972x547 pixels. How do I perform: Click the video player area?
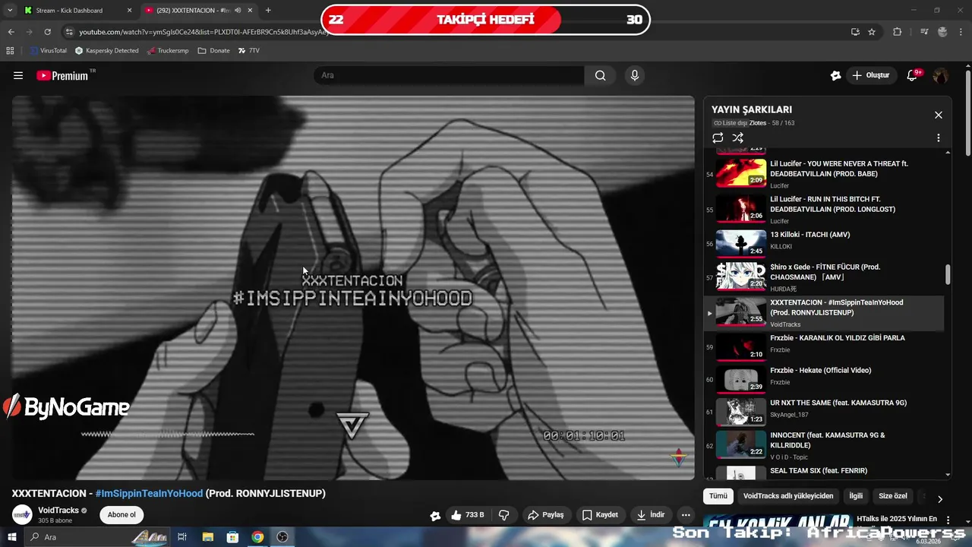click(353, 288)
